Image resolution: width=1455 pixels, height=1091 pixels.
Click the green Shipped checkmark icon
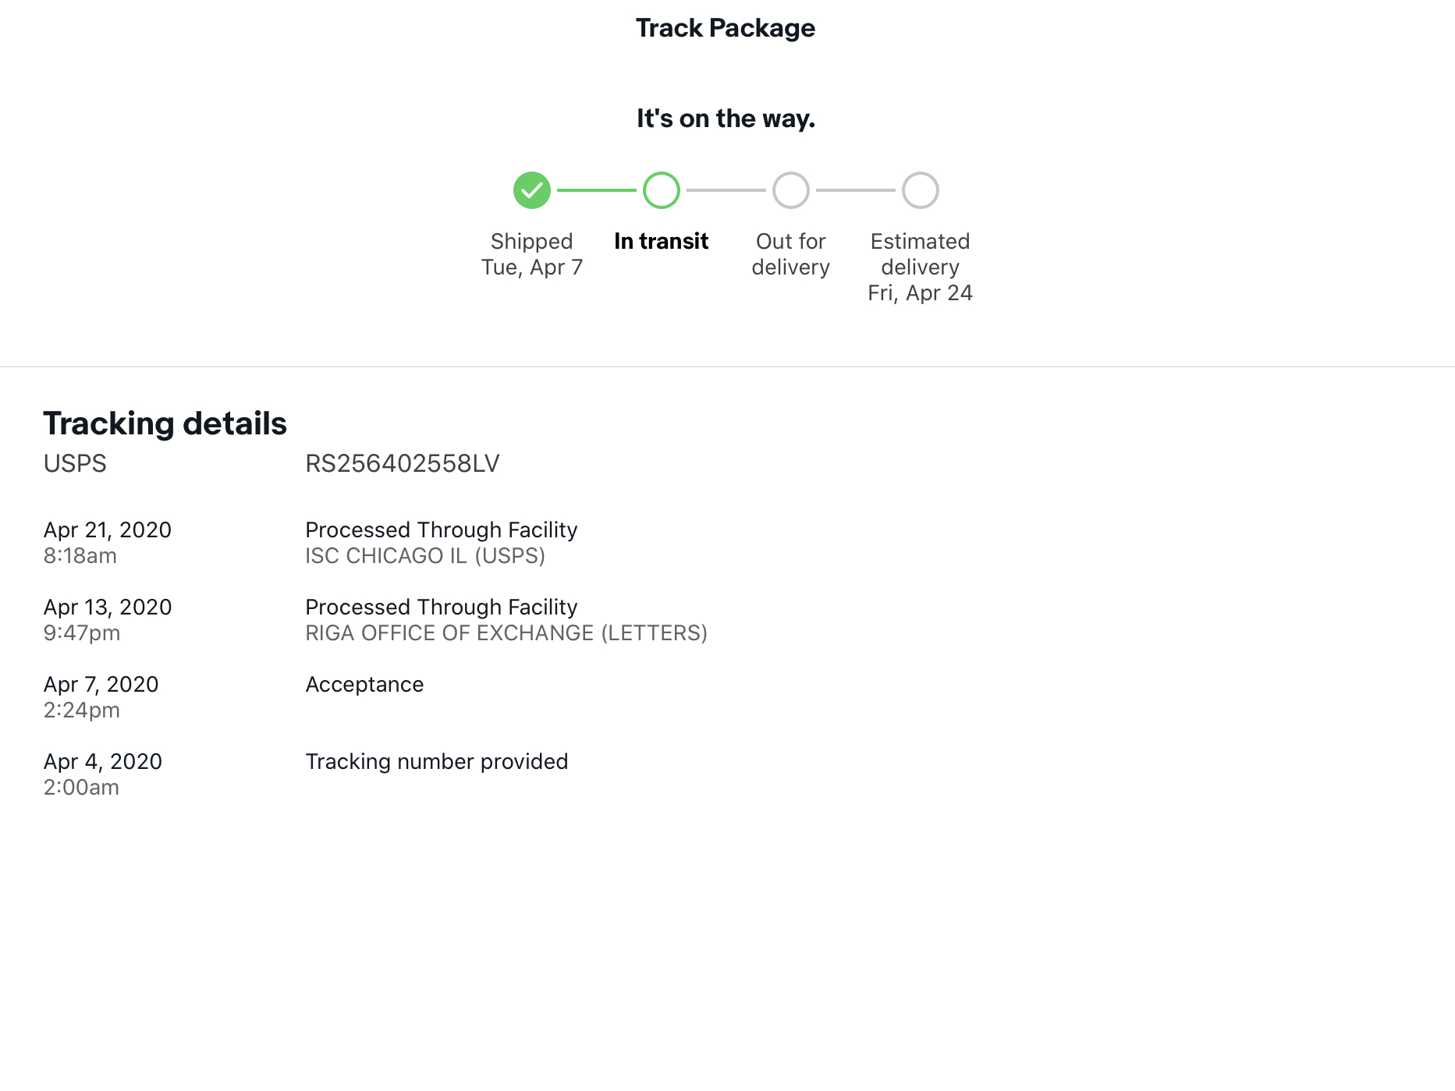(x=532, y=190)
